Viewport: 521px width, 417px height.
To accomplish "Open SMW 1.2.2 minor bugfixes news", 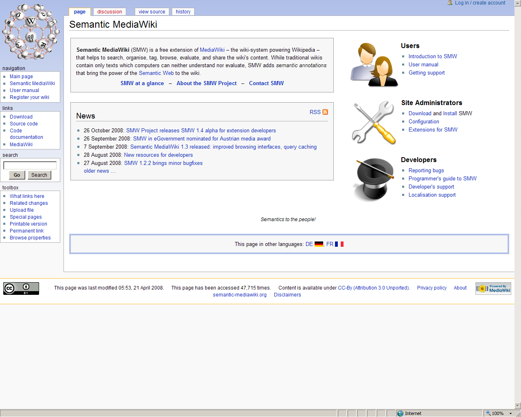I will click(163, 163).
